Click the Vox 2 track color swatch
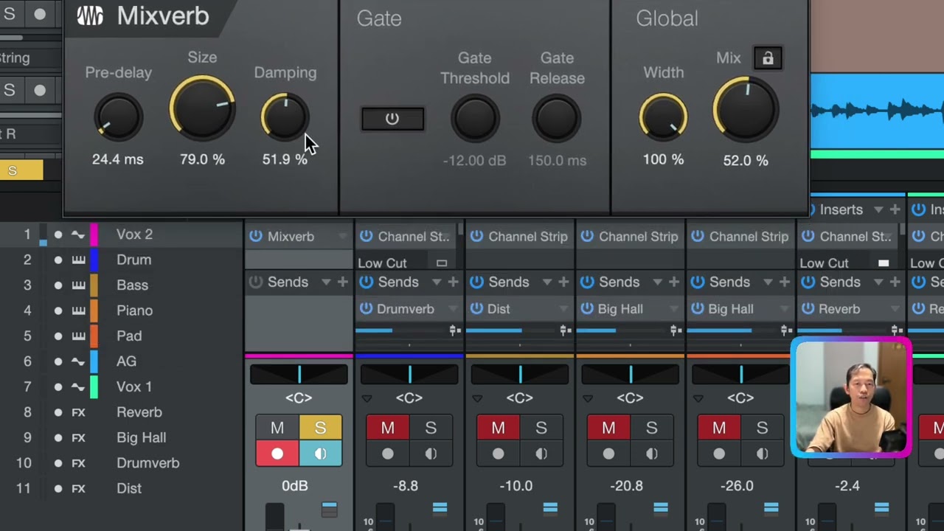This screenshot has height=531, width=944. click(x=94, y=235)
